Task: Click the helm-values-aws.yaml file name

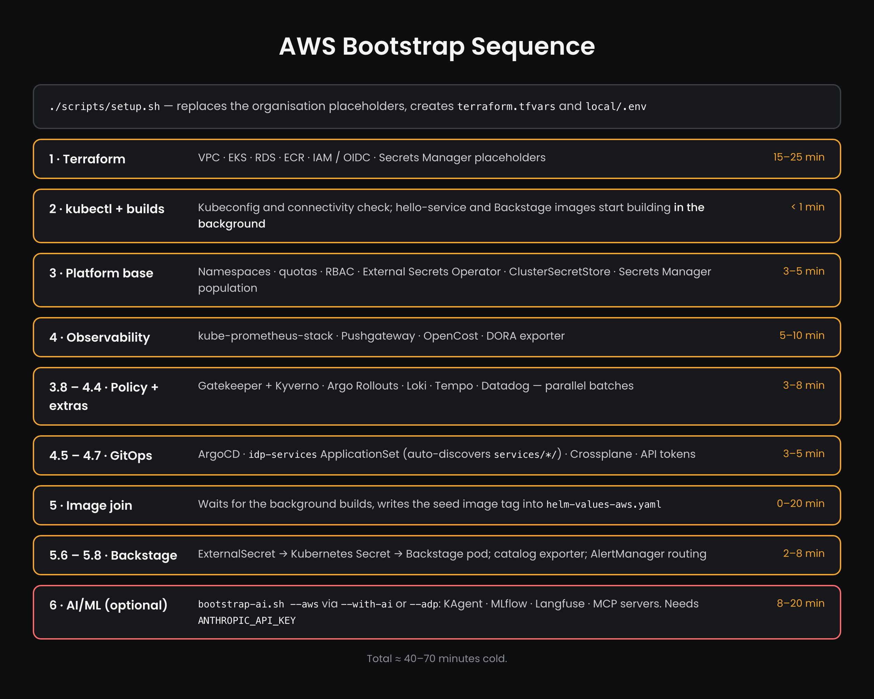Action: coord(604,504)
